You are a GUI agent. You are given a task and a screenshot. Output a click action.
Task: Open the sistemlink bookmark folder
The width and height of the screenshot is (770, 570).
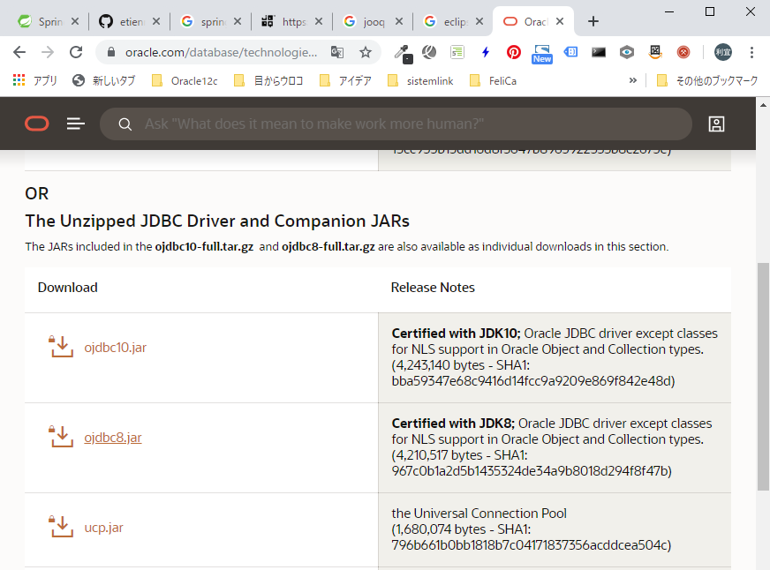420,80
